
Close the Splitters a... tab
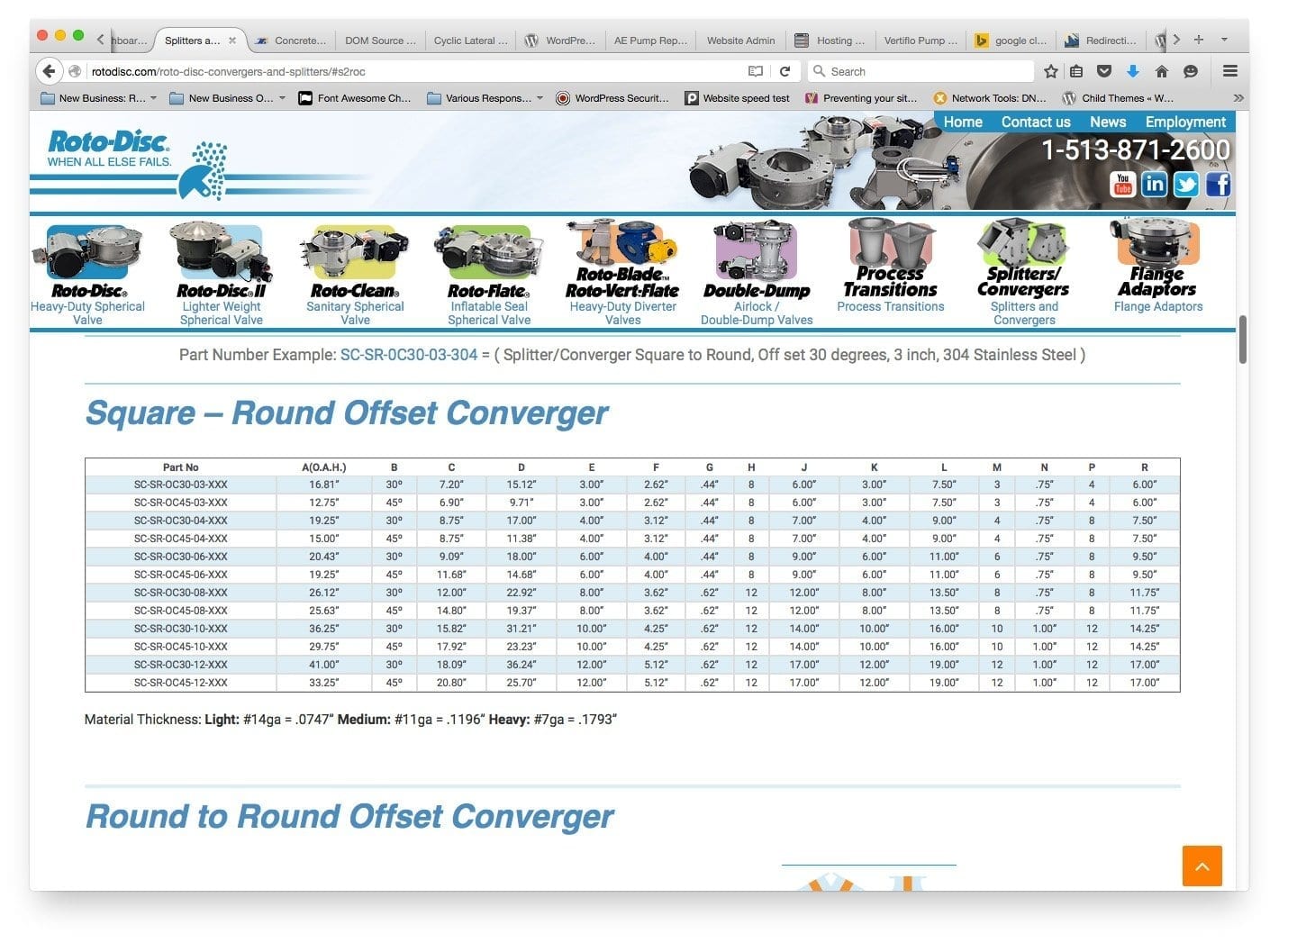(232, 41)
